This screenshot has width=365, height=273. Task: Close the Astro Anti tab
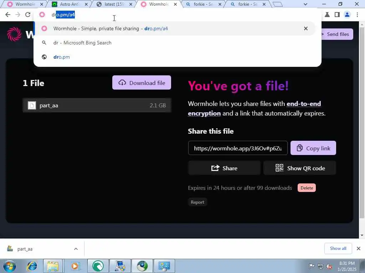tap(86, 4)
